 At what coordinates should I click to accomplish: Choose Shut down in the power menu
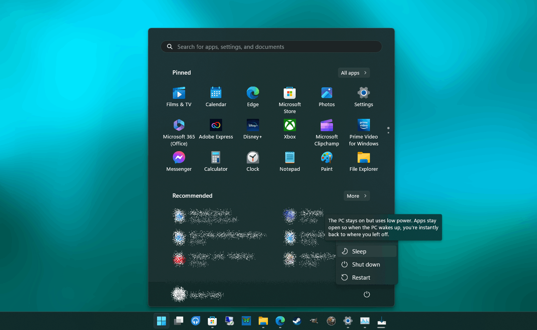pyautogui.click(x=367, y=264)
